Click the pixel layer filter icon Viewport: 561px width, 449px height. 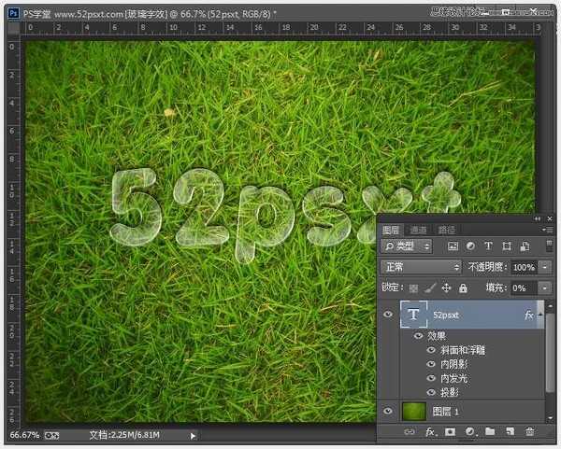pos(453,246)
